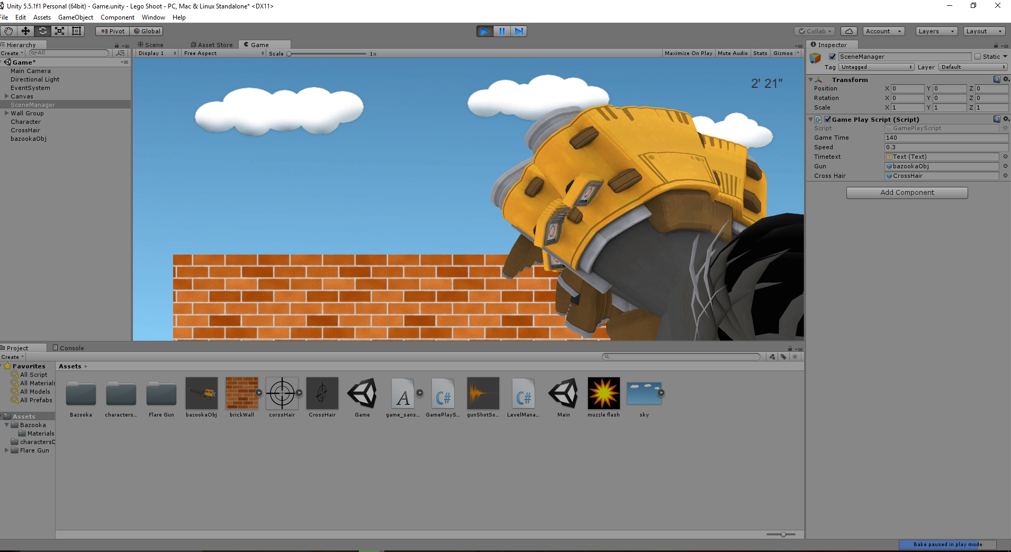The image size is (1011, 552).
Task: Switch to the Asset Store tab
Action: coord(211,45)
